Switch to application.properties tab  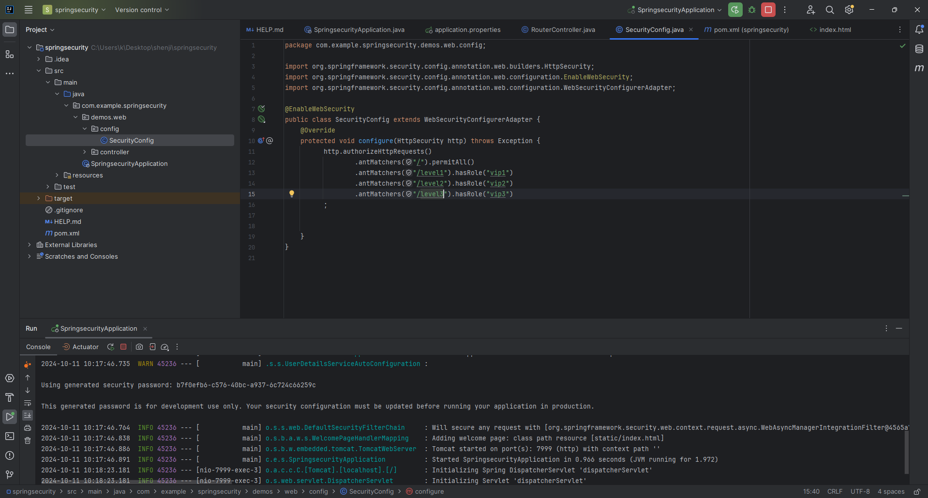(463, 29)
